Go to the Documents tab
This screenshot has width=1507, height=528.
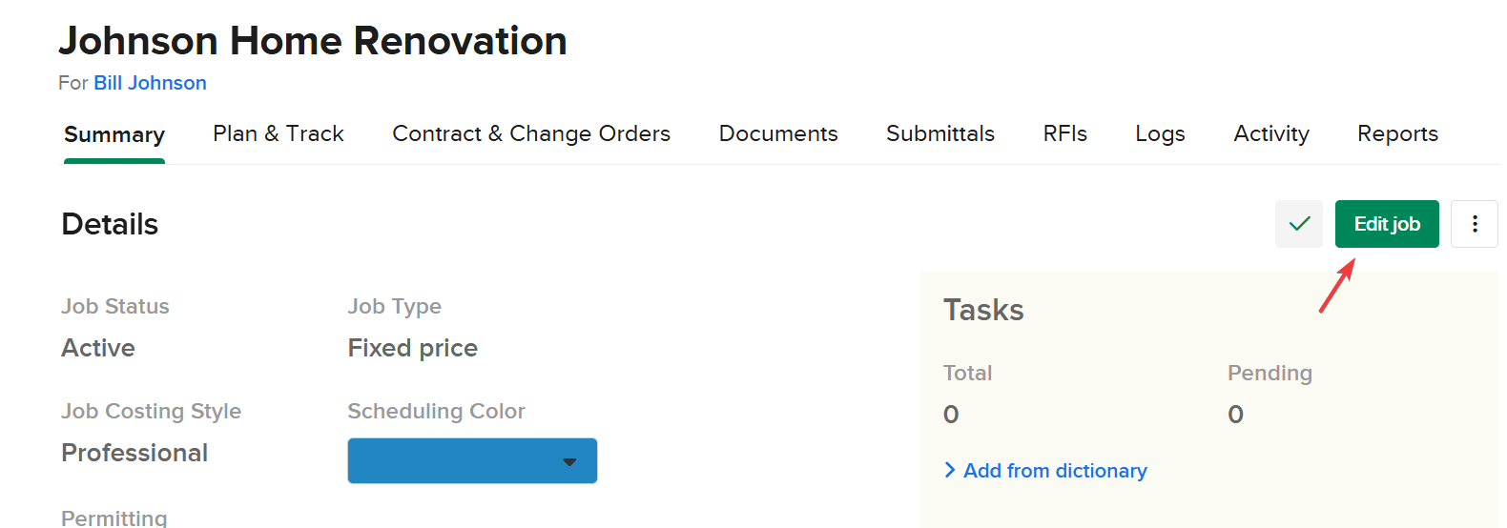click(x=777, y=133)
